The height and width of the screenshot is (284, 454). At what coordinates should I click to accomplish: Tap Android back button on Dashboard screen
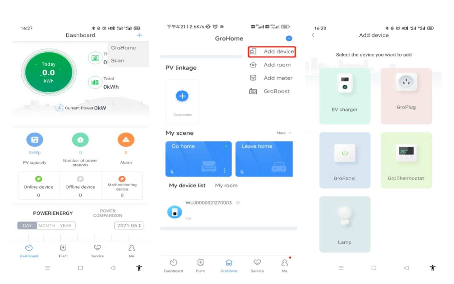(113, 268)
